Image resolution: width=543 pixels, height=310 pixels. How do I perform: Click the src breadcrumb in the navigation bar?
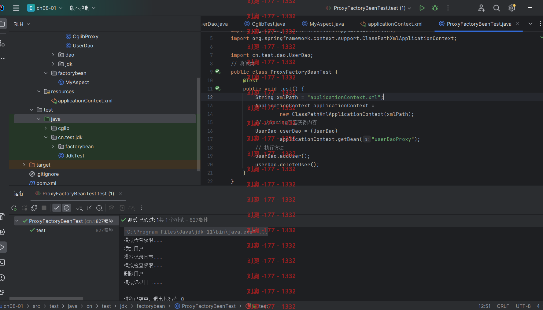[x=36, y=306]
